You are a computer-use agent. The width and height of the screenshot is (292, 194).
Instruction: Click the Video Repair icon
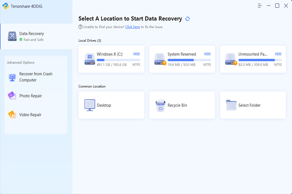tap(12, 114)
